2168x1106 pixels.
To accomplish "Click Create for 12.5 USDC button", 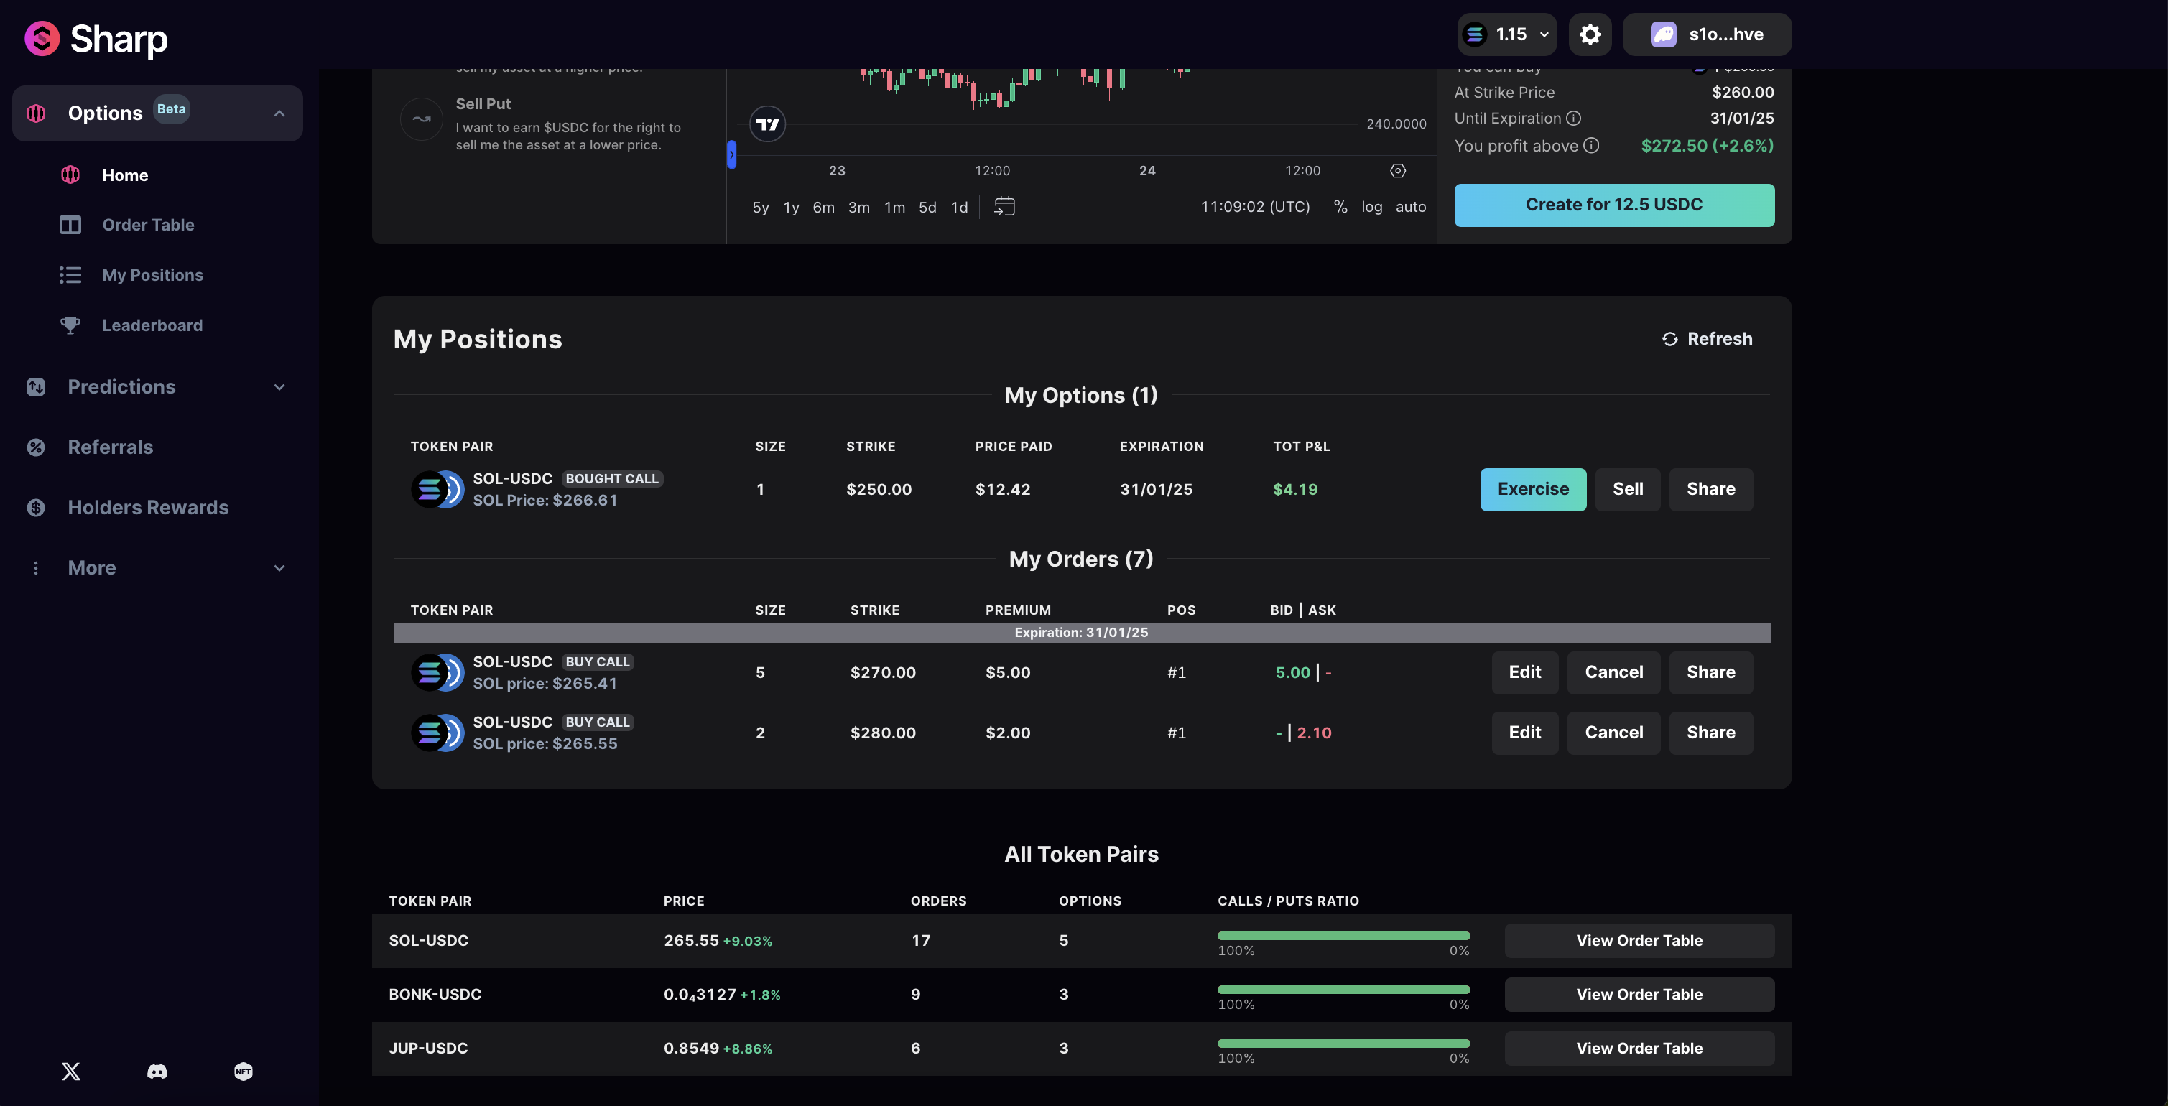I will click(x=1613, y=205).
